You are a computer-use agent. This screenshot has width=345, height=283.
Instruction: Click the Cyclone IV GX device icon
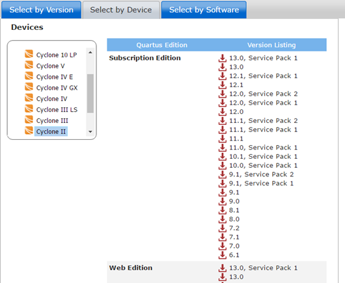[29, 87]
